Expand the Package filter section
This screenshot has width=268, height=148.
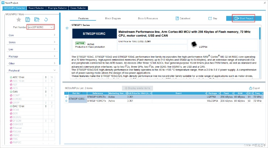54,56
